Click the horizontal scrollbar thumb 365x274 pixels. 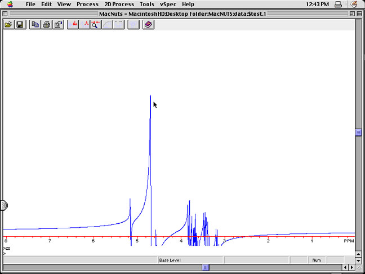click(206, 267)
